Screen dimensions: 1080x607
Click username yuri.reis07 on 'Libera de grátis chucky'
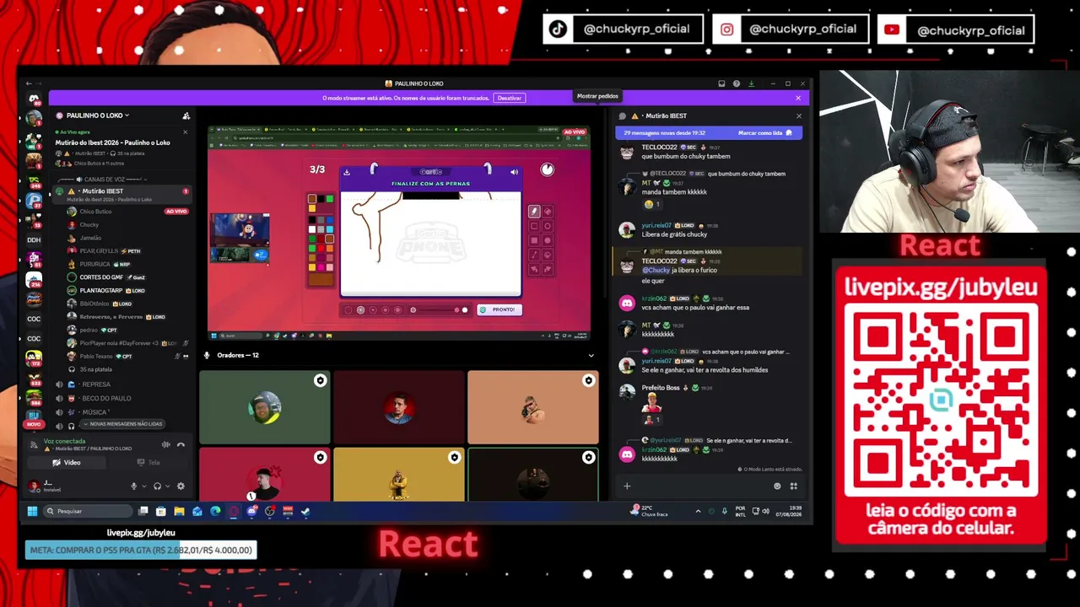tap(656, 225)
